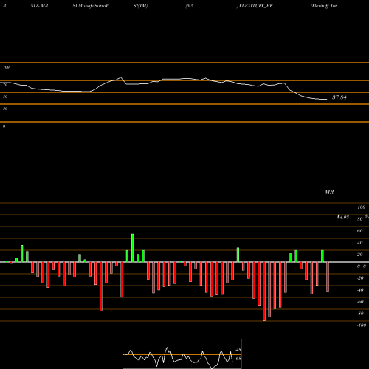The image size is (369, 369).
Task: Click the MR label above the lower chart
Action: [x=329, y=192]
